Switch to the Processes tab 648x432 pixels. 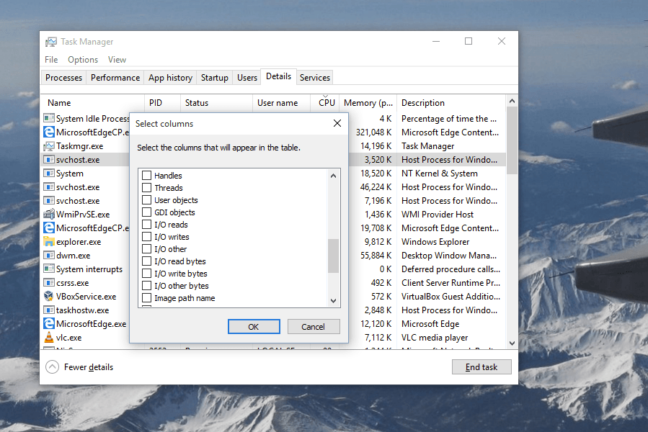[63, 78]
